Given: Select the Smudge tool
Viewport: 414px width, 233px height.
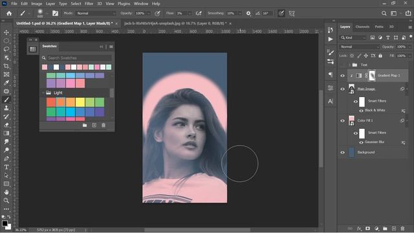Looking at the screenshot, I should click(6, 142).
